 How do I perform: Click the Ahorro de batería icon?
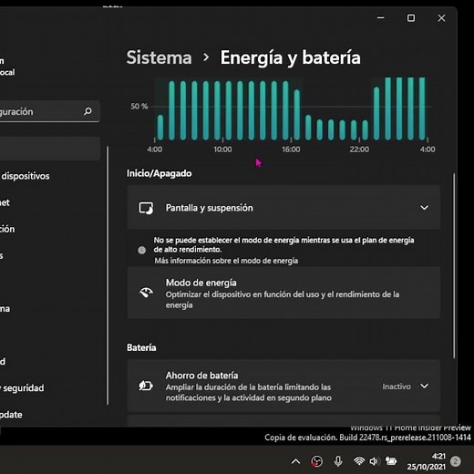tap(146, 386)
